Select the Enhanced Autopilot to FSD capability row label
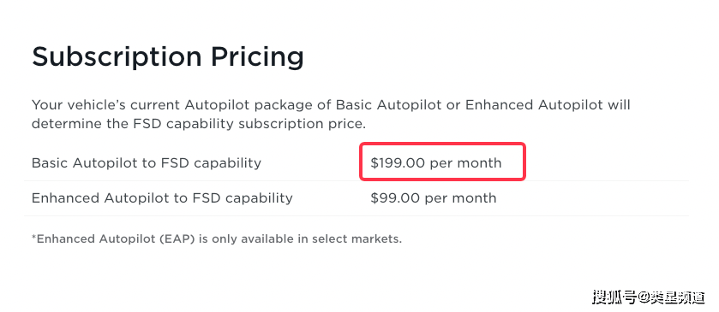Viewport: 719px width, 312px height. 162,198
